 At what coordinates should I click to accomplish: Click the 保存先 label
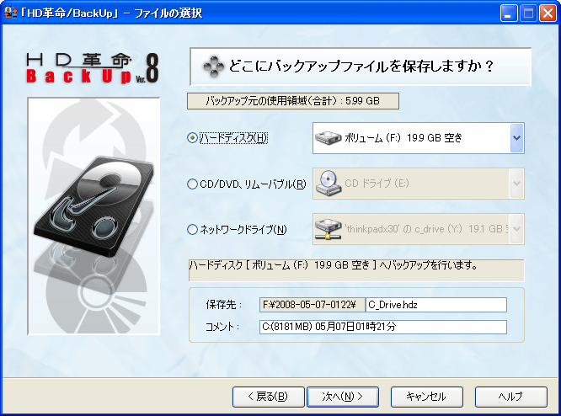point(224,305)
